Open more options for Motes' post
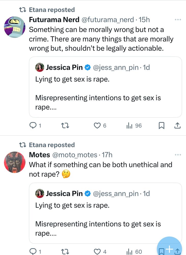This screenshot has width=186, height=255. (178, 155)
